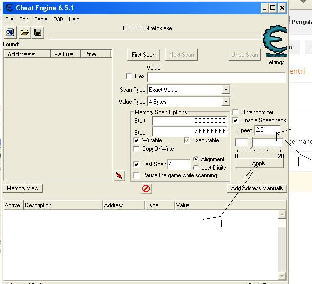
Task: Click the red clear address list icon
Action: [x=146, y=188]
